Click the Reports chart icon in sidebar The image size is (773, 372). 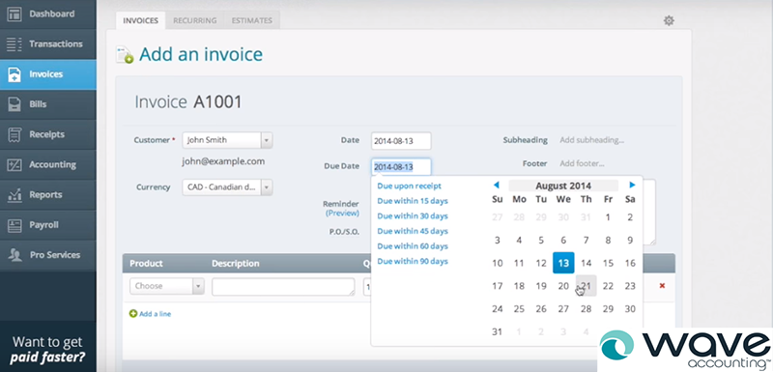14,195
